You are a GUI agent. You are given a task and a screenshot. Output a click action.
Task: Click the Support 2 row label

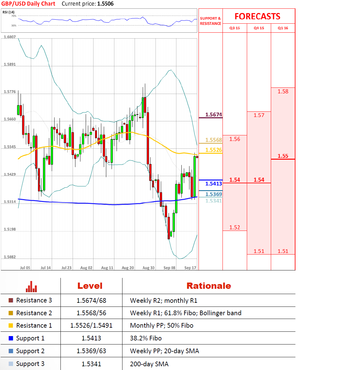point(30,351)
